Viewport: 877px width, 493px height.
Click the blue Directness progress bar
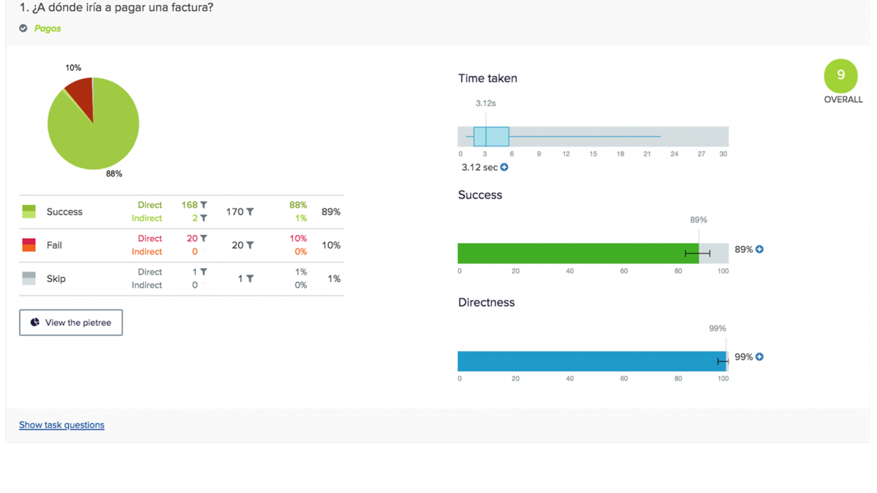tap(592, 361)
